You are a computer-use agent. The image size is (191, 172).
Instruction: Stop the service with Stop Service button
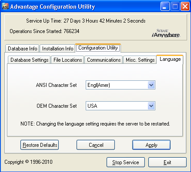pyautogui.click(x=126, y=162)
